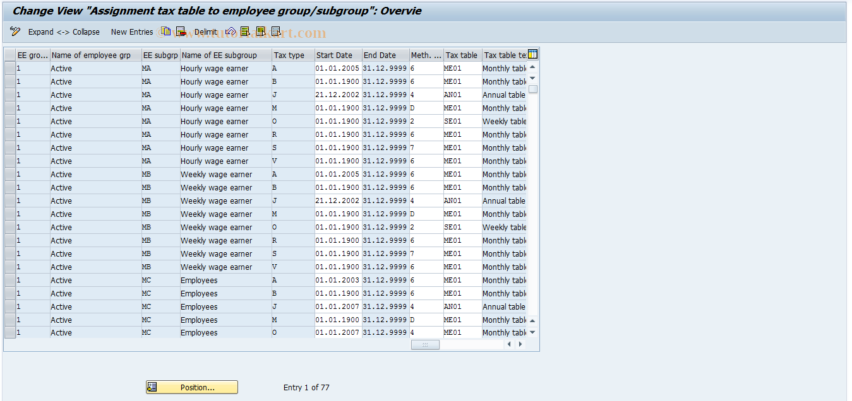This screenshot has width=852, height=401.
Task: Click New Entries button
Action: [132, 32]
